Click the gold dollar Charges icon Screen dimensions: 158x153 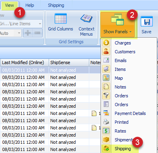[106, 42]
